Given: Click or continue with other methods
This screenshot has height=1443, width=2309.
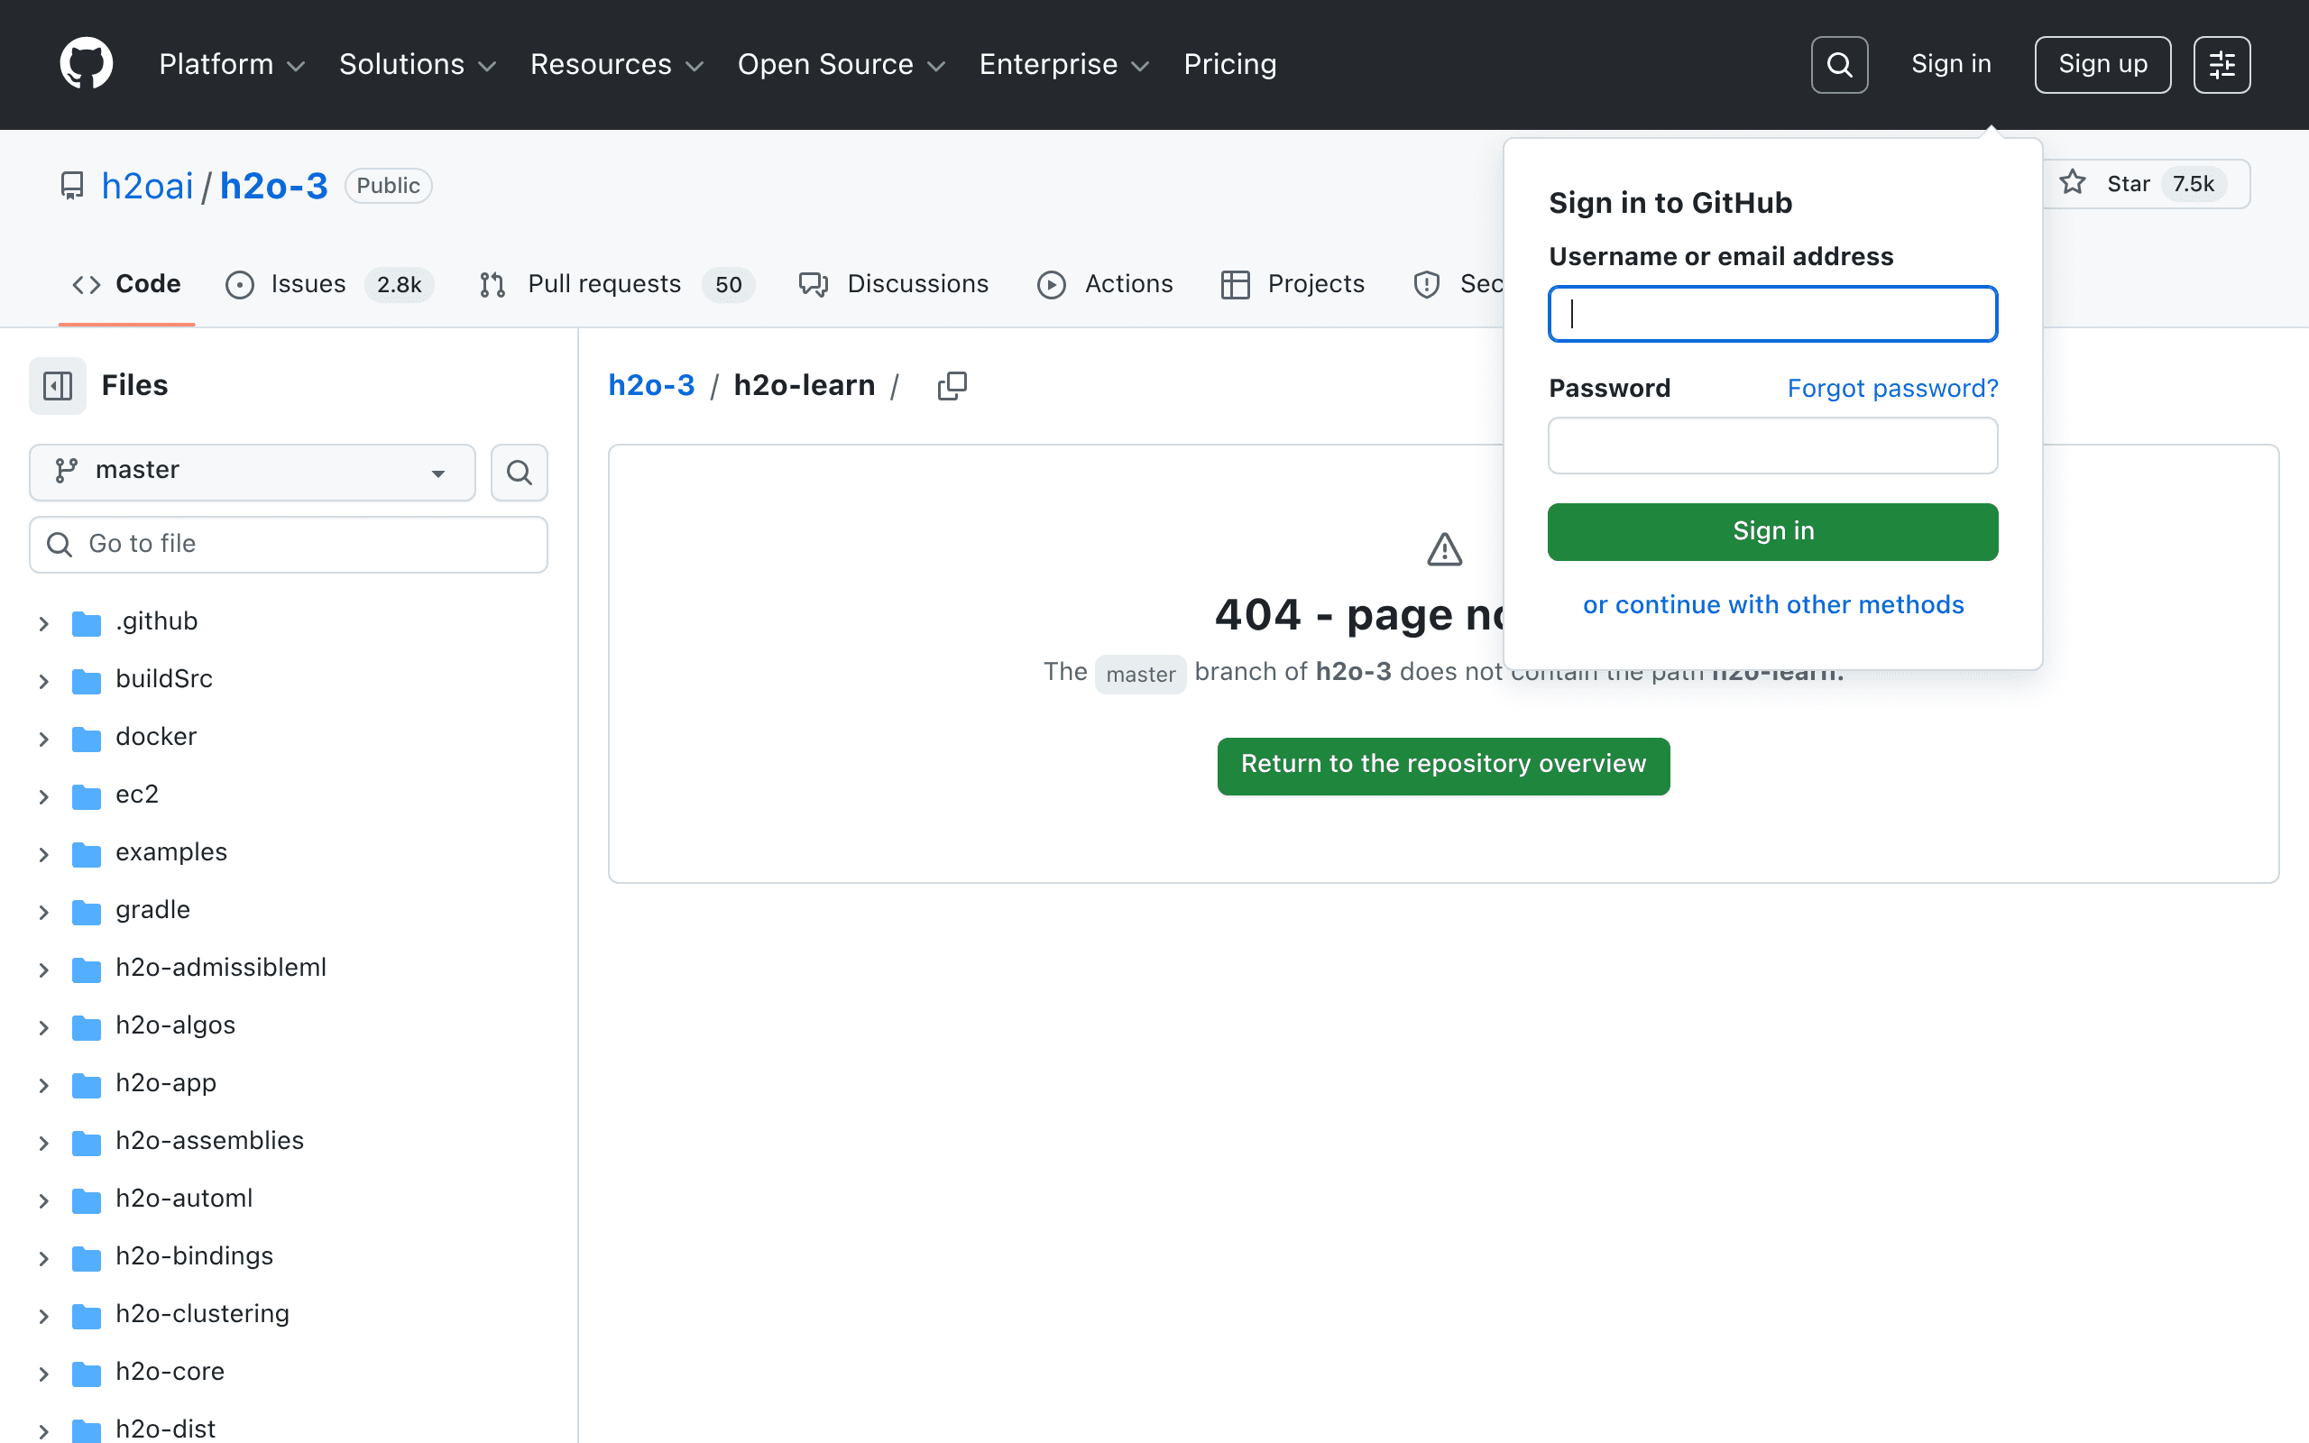Looking at the screenshot, I should click(1772, 605).
